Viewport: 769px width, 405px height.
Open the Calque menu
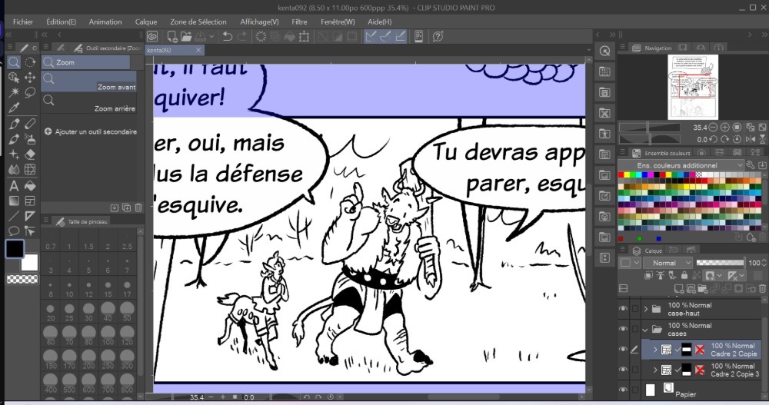point(145,22)
